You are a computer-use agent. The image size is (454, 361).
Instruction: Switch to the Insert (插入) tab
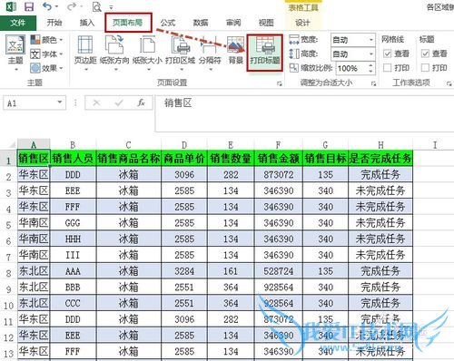[87, 23]
